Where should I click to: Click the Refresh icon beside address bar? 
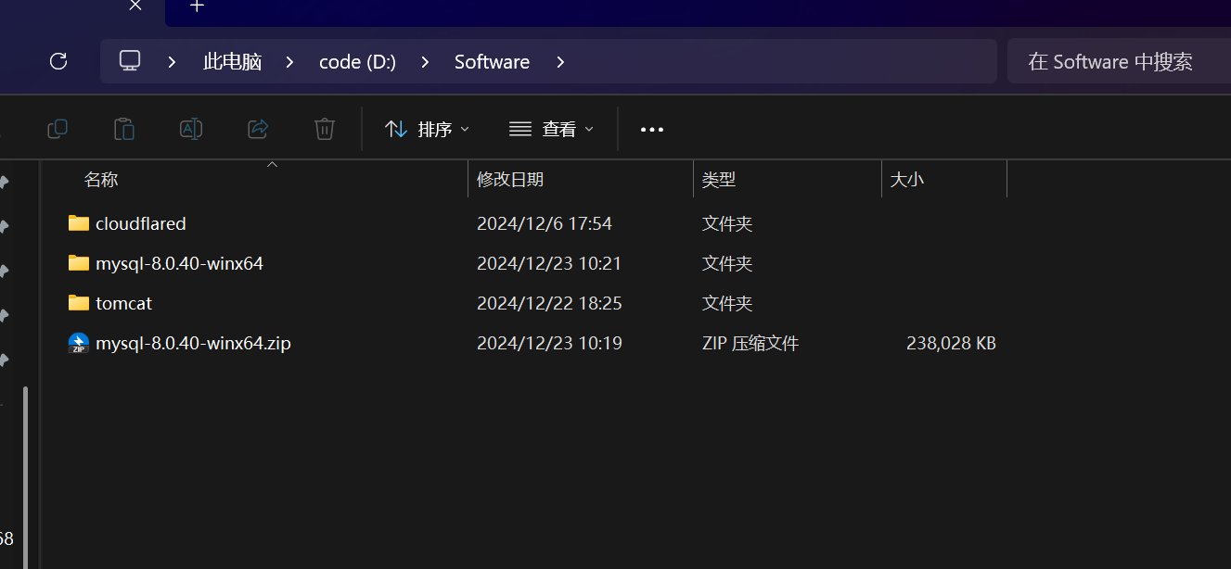point(58,62)
